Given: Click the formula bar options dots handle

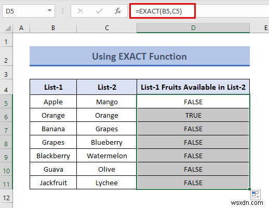Looking at the screenshot, I should [63, 11].
